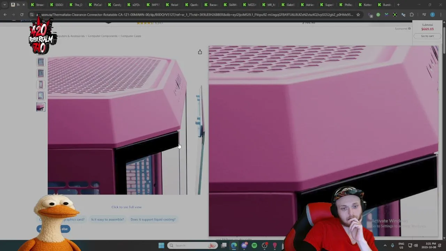Image resolution: width=446 pixels, height=251 pixels.
Task: Open 'Computer Components' breadcrumb link
Action: click(102, 36)
